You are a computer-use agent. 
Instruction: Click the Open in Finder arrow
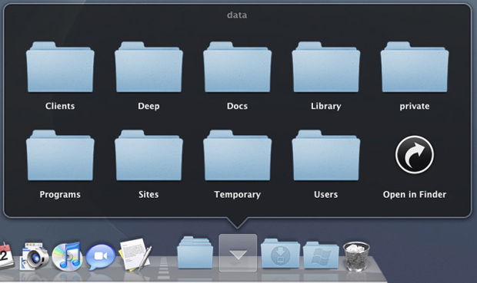point(415,155)
